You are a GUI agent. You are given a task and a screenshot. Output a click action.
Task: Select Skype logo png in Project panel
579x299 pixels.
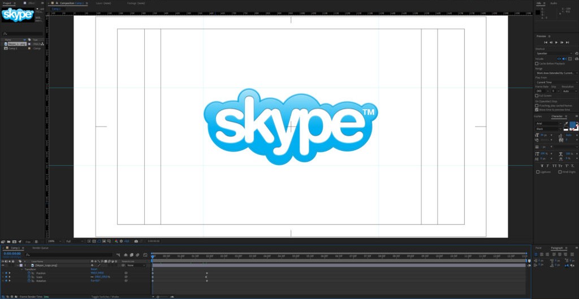pyautogui.click(x=18, y=44)
